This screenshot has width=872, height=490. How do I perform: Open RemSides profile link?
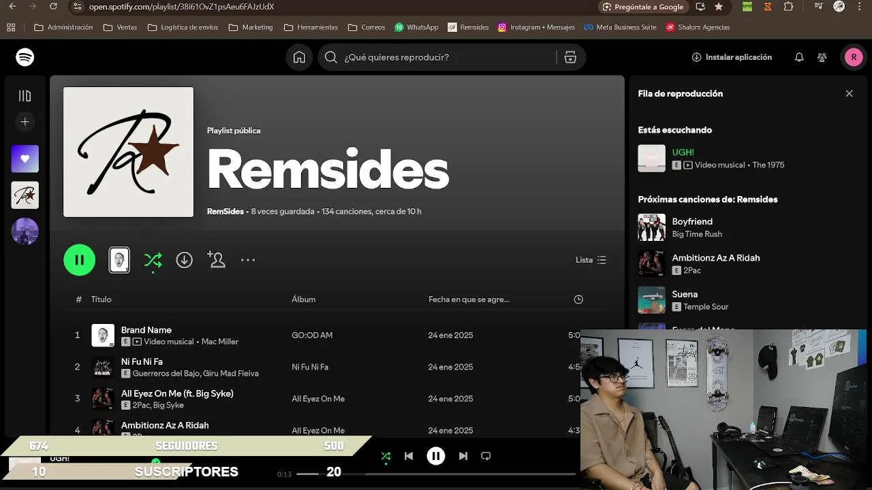point(225,212)
